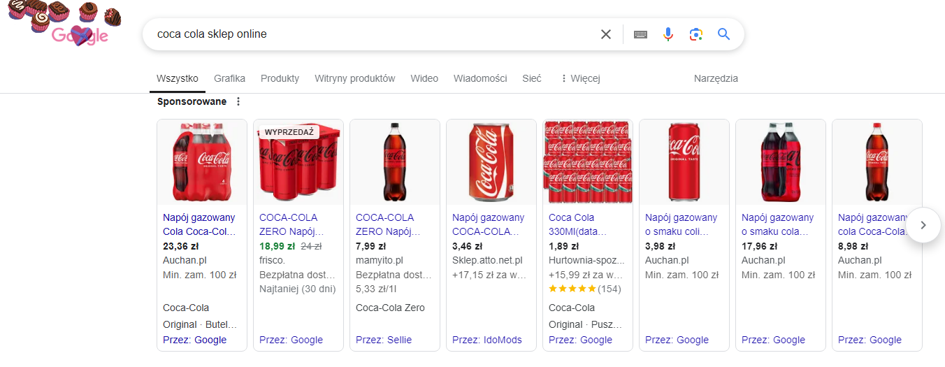Open Sklep.atto.net.pl single can image
Viewport: 945px width, 367px height.
point(491,162)
